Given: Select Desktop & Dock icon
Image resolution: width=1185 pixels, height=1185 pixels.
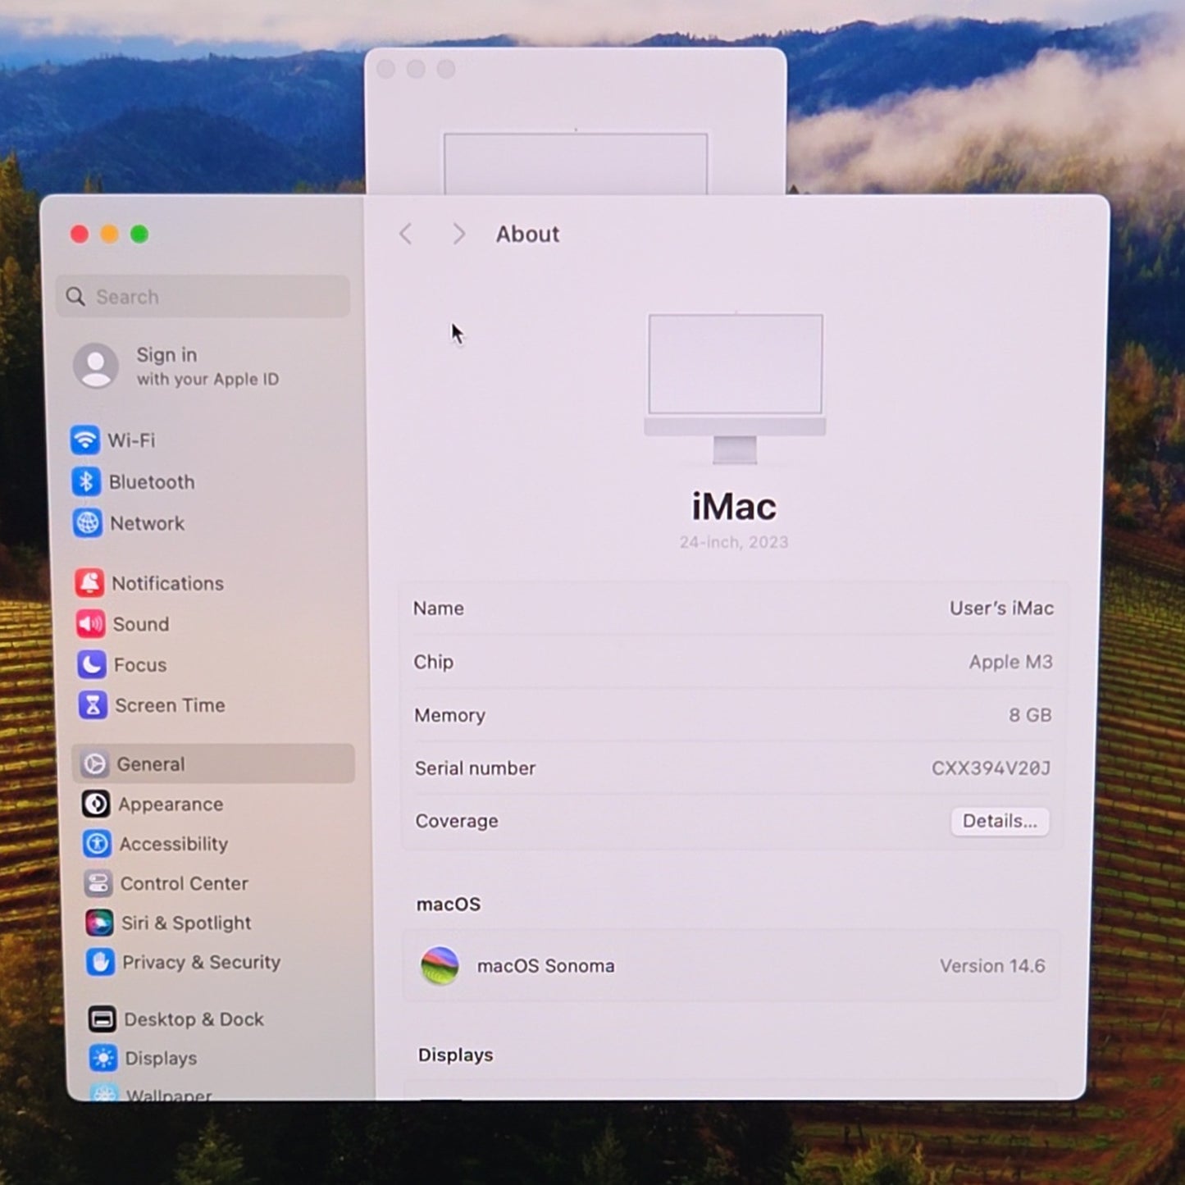Looking at the screenshot, I should pos(102,1019).
